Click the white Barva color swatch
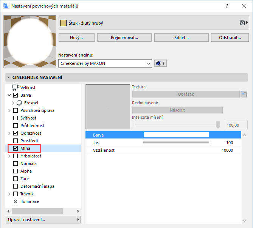The image size is (253, 228). [x=176, y=135]
